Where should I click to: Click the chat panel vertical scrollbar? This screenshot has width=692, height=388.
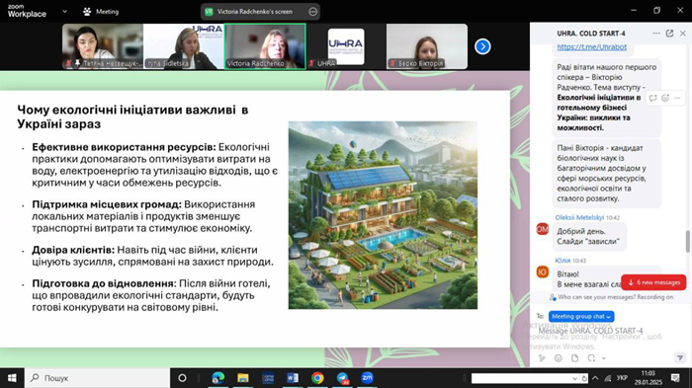[x=687, y=241]
